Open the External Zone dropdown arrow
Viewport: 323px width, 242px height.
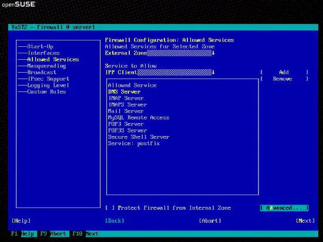click(x=213, y=53)
